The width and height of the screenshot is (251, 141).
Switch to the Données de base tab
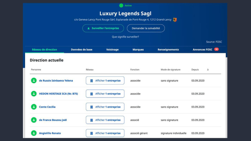[x=82, y=50]
